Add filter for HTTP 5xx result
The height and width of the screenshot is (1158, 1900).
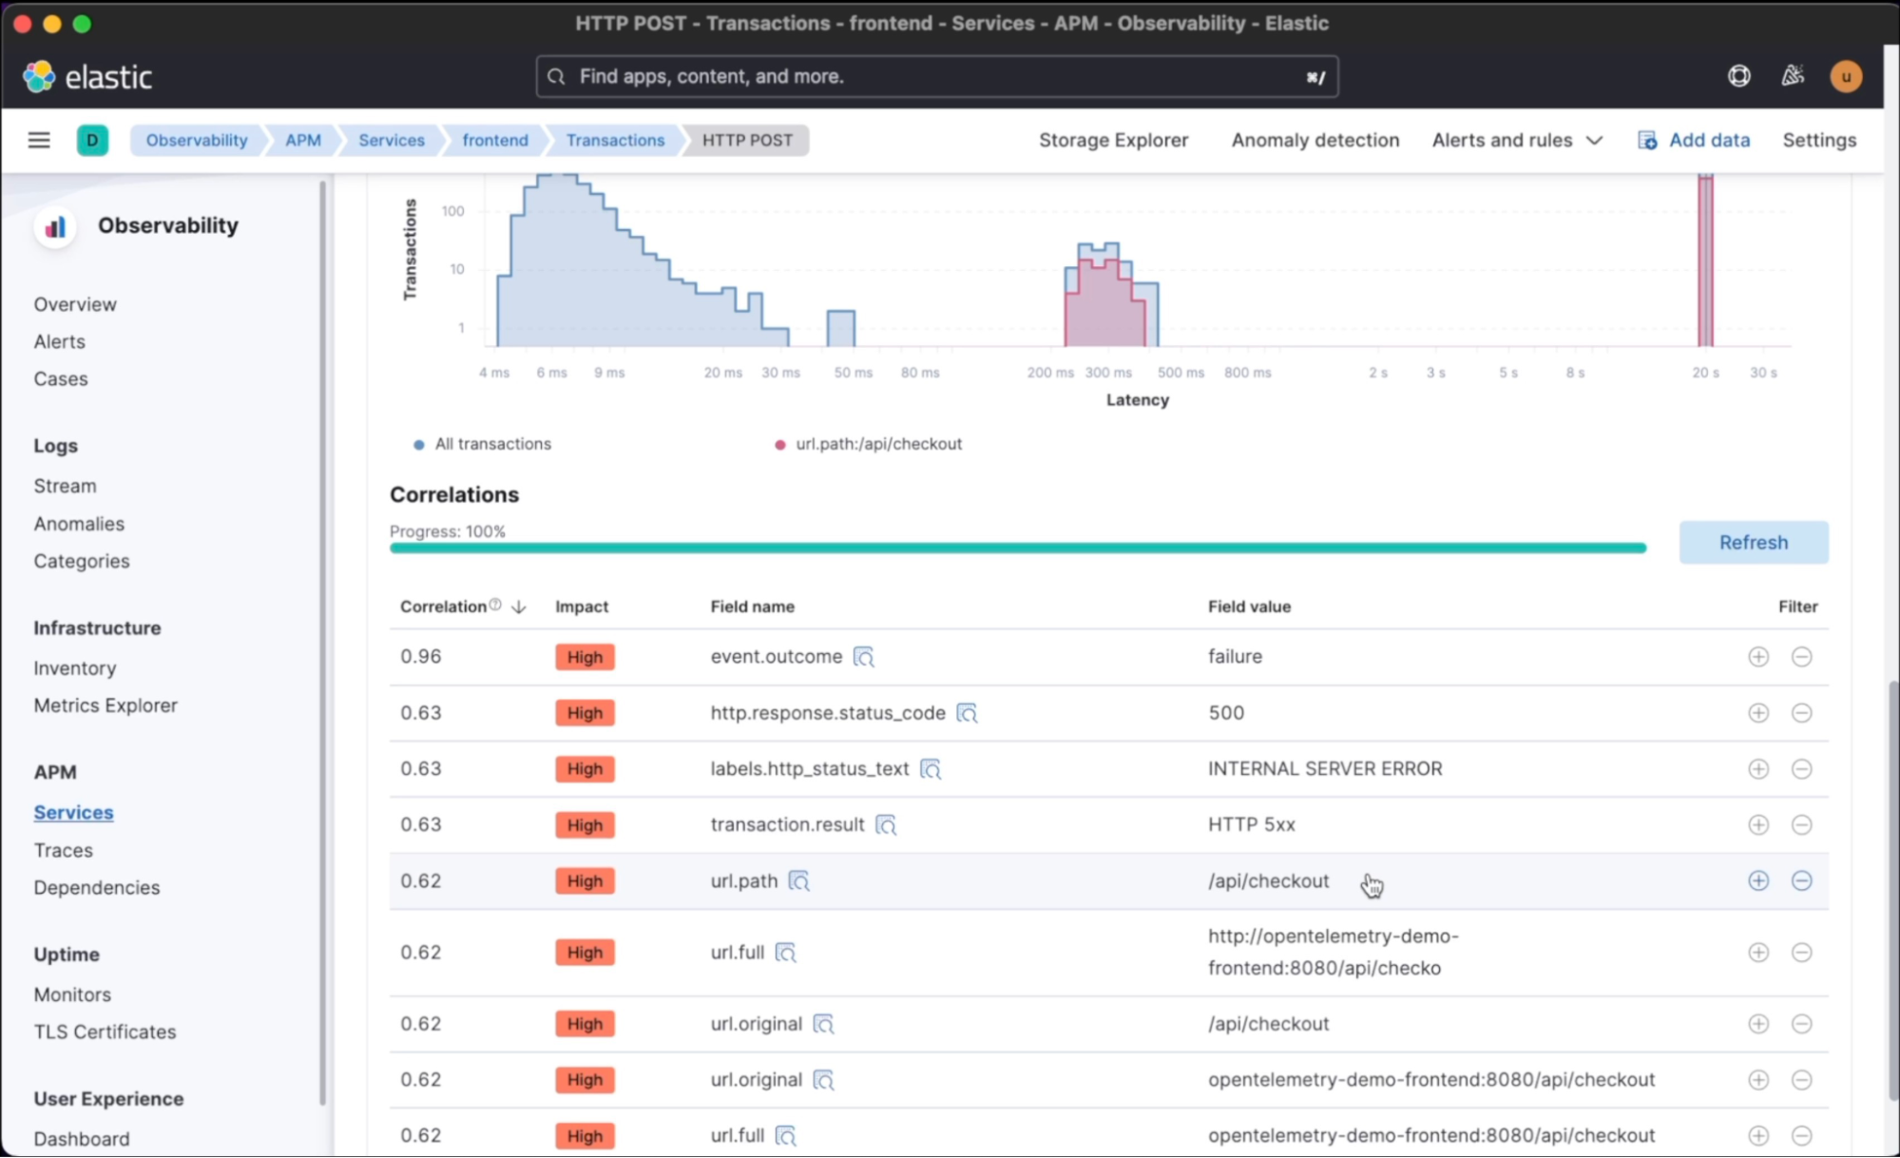[1758, 825]
